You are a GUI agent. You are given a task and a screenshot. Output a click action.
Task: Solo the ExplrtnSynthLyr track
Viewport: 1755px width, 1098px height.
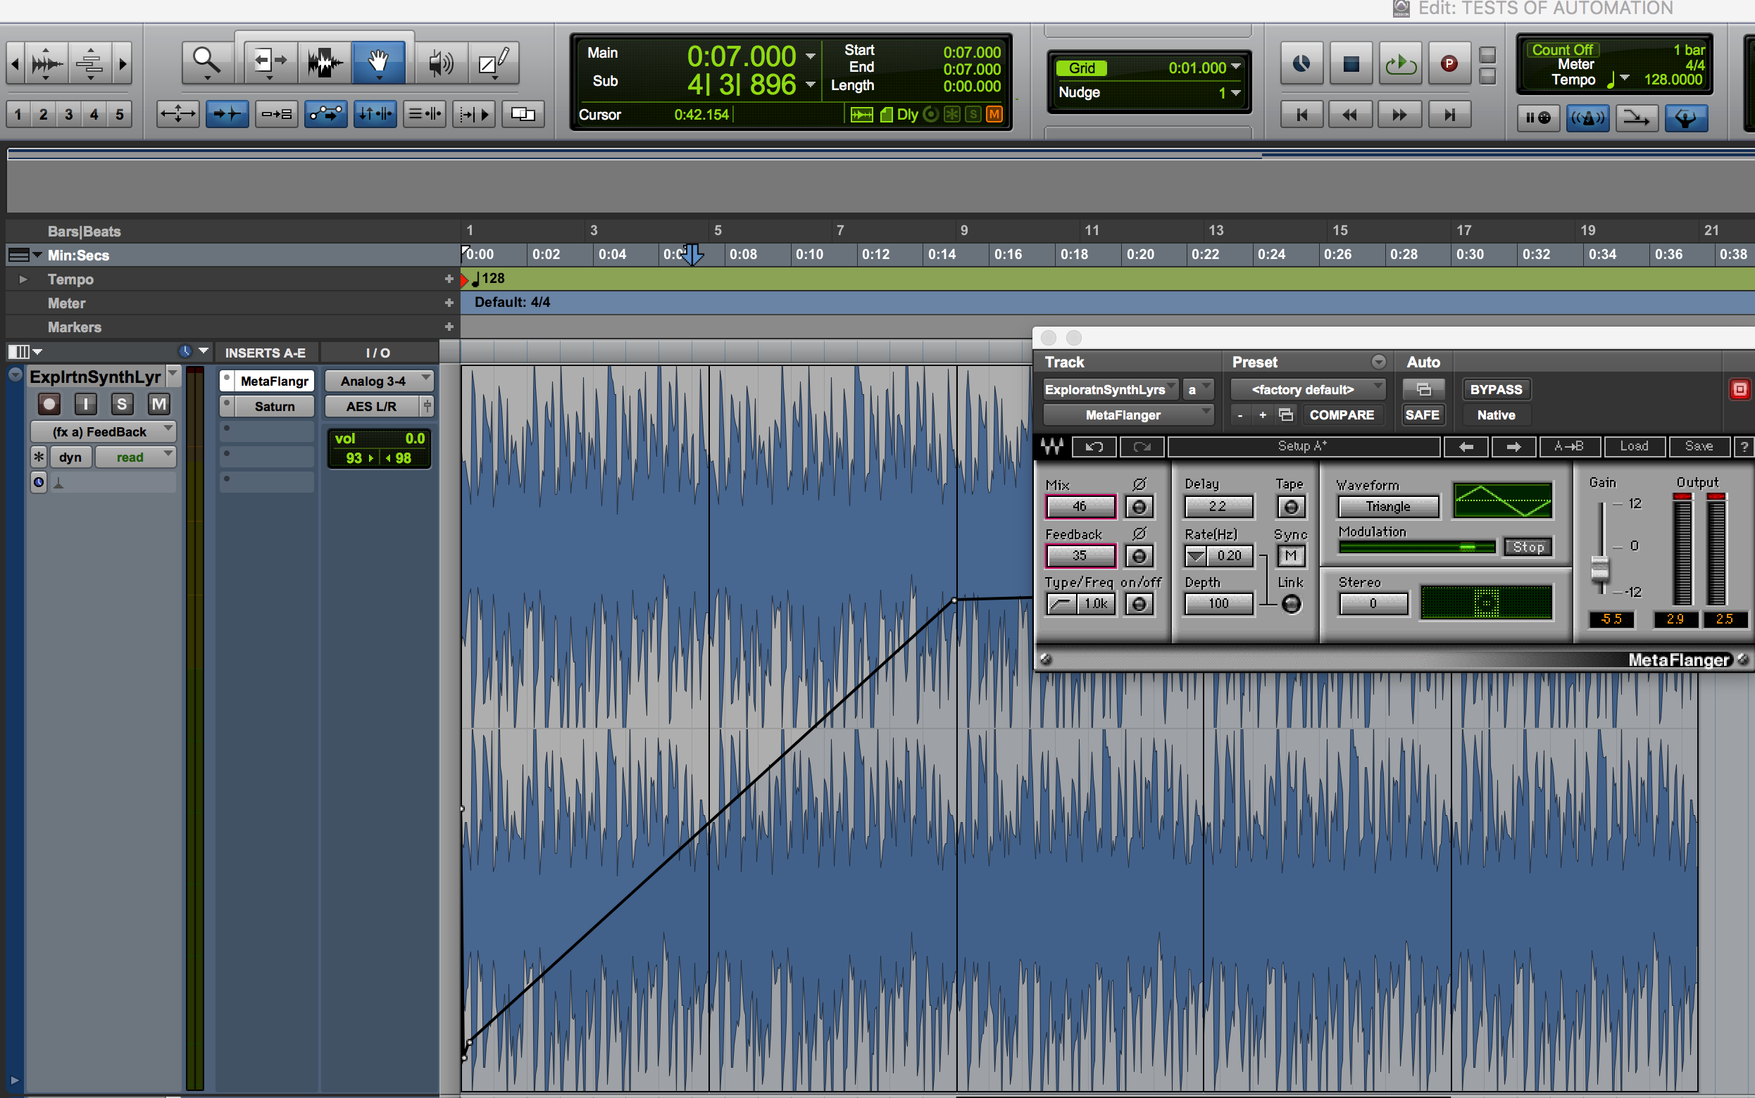click(122, 404)
